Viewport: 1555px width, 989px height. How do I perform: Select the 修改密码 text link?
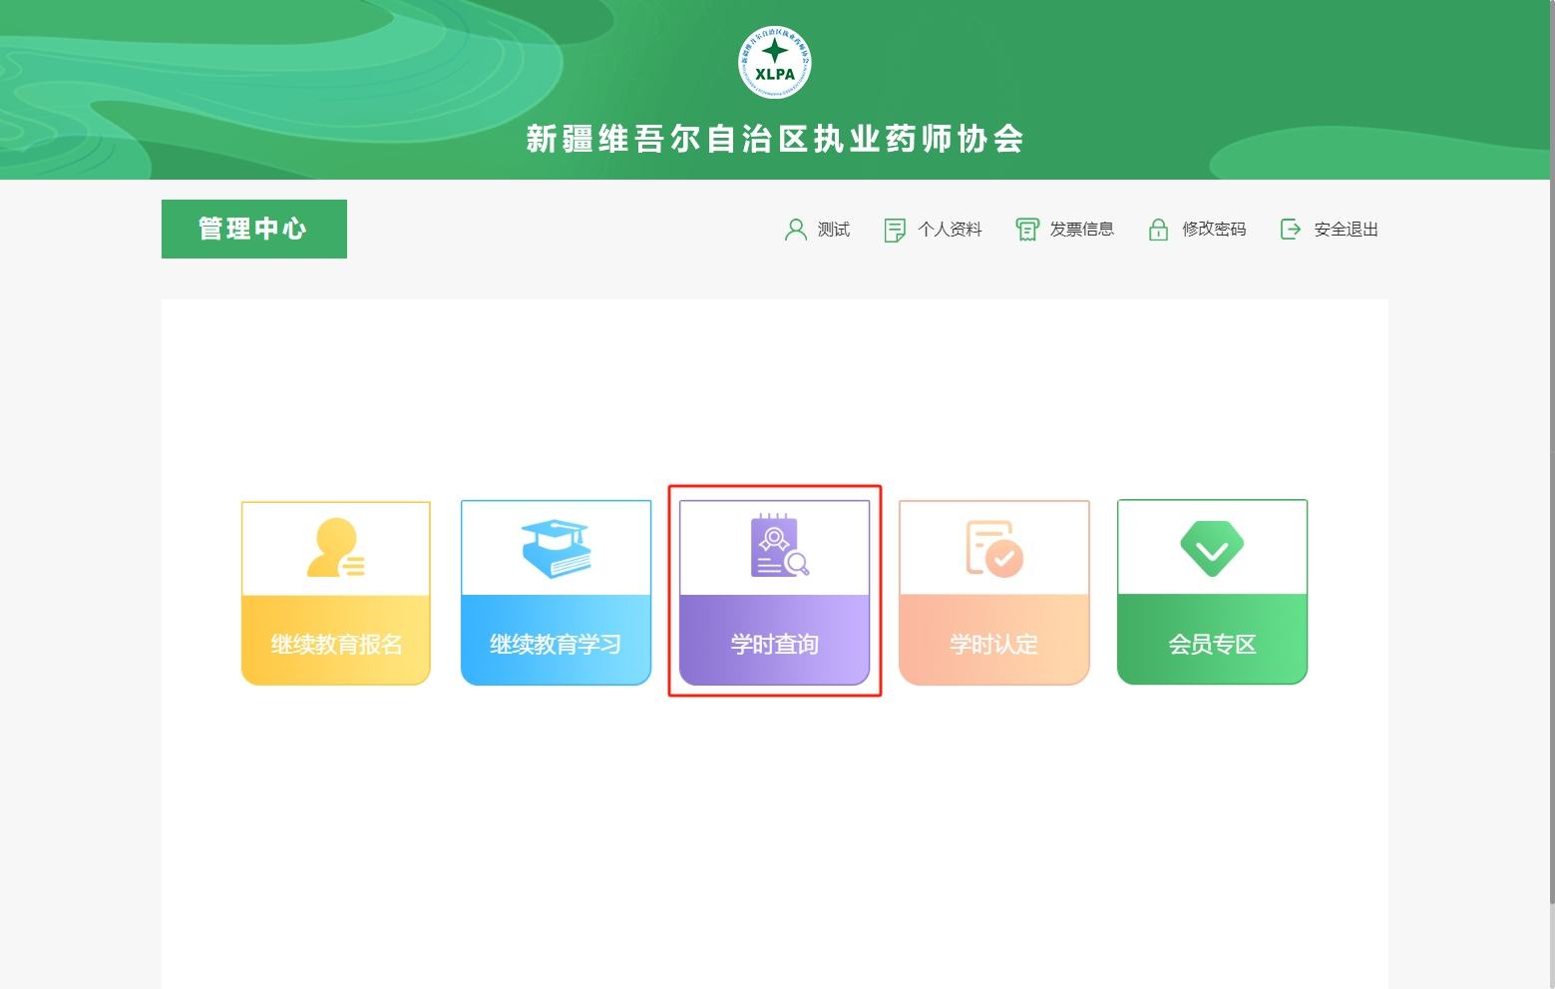coord(1214,230)
